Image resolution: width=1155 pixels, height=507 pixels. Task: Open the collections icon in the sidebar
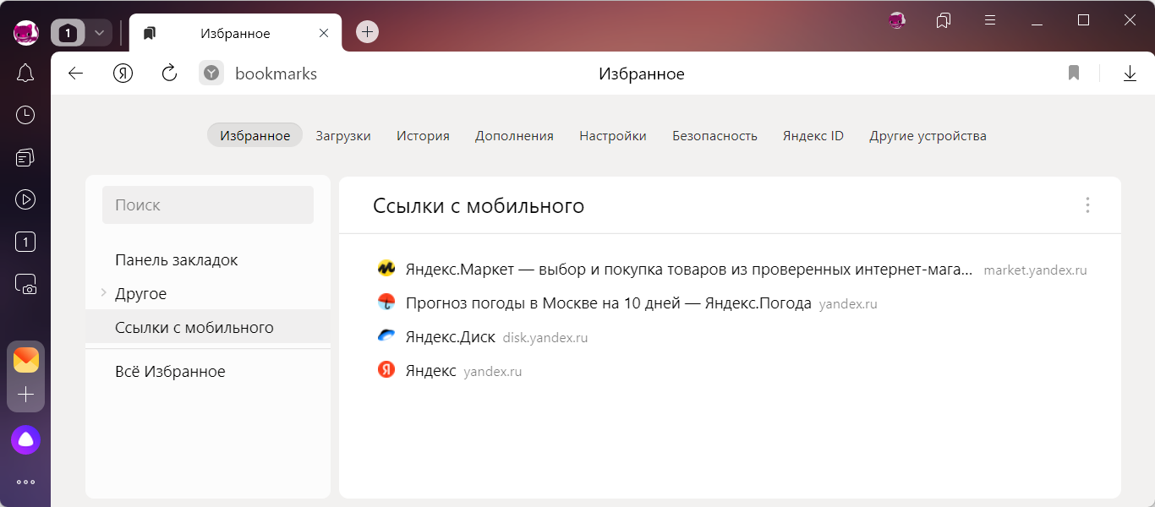[x=25, y=157]
